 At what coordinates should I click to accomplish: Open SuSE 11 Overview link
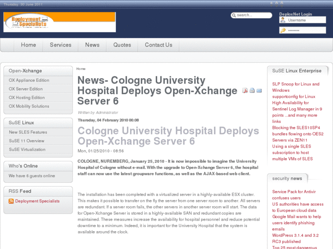click(x=27, y=141)
